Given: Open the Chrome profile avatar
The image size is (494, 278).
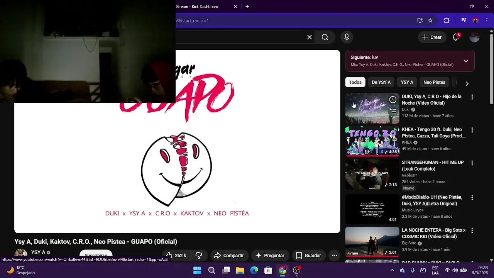Looking at the screenshot, I should pos(475,20).
